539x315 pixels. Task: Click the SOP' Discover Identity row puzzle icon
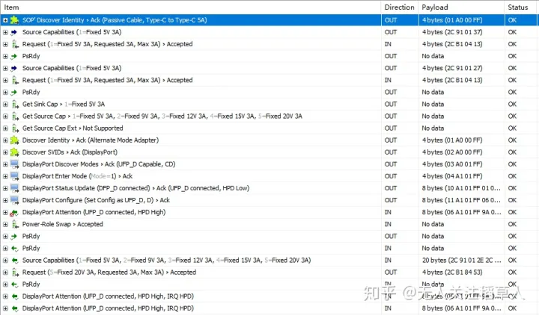[x=14, y=20]
